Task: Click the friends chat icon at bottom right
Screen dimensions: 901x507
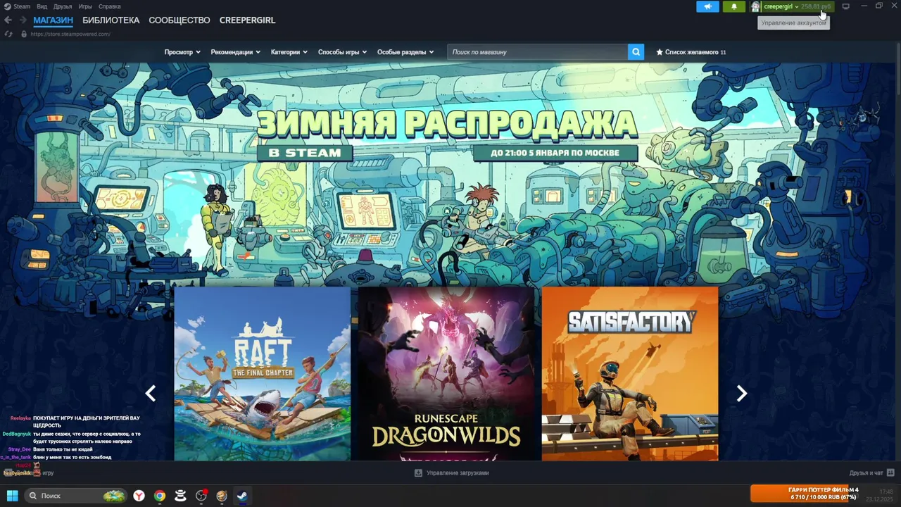Action: pos(890,473)
